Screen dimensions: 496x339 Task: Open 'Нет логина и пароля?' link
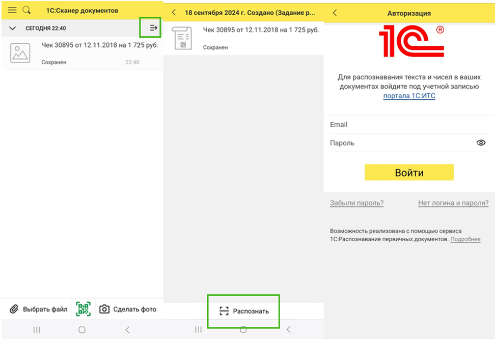(x=453, y=203)
